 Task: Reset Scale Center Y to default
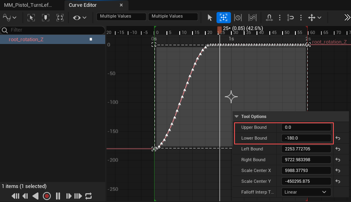coord(338,181)
